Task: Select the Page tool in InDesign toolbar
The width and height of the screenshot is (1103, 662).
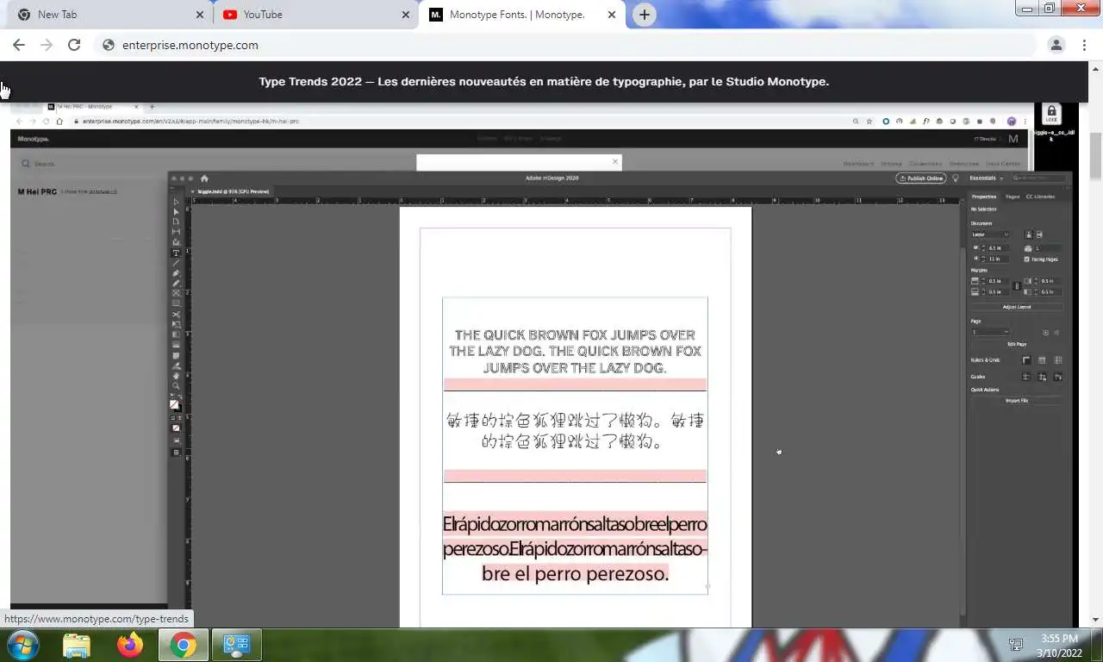Action: (x=176, y=222)
